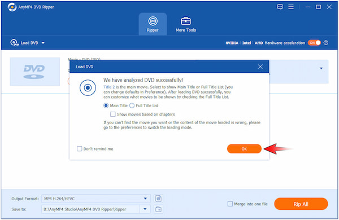Start ripping with Rip All button

(x=301, y=204)
